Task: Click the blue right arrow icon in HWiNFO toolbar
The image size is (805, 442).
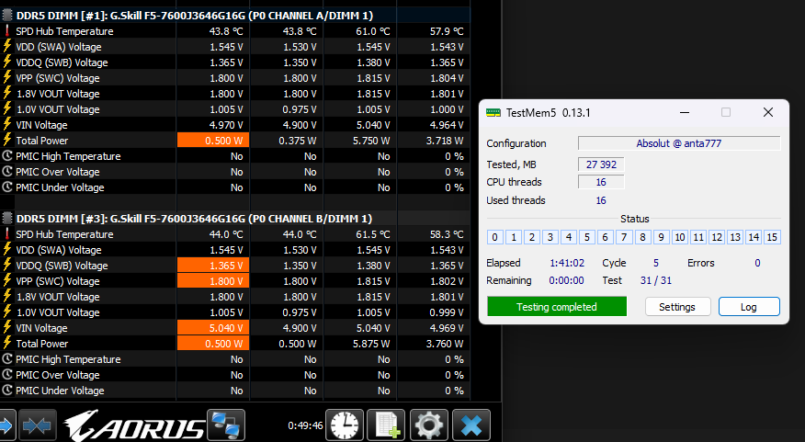Action: point(6,425)
